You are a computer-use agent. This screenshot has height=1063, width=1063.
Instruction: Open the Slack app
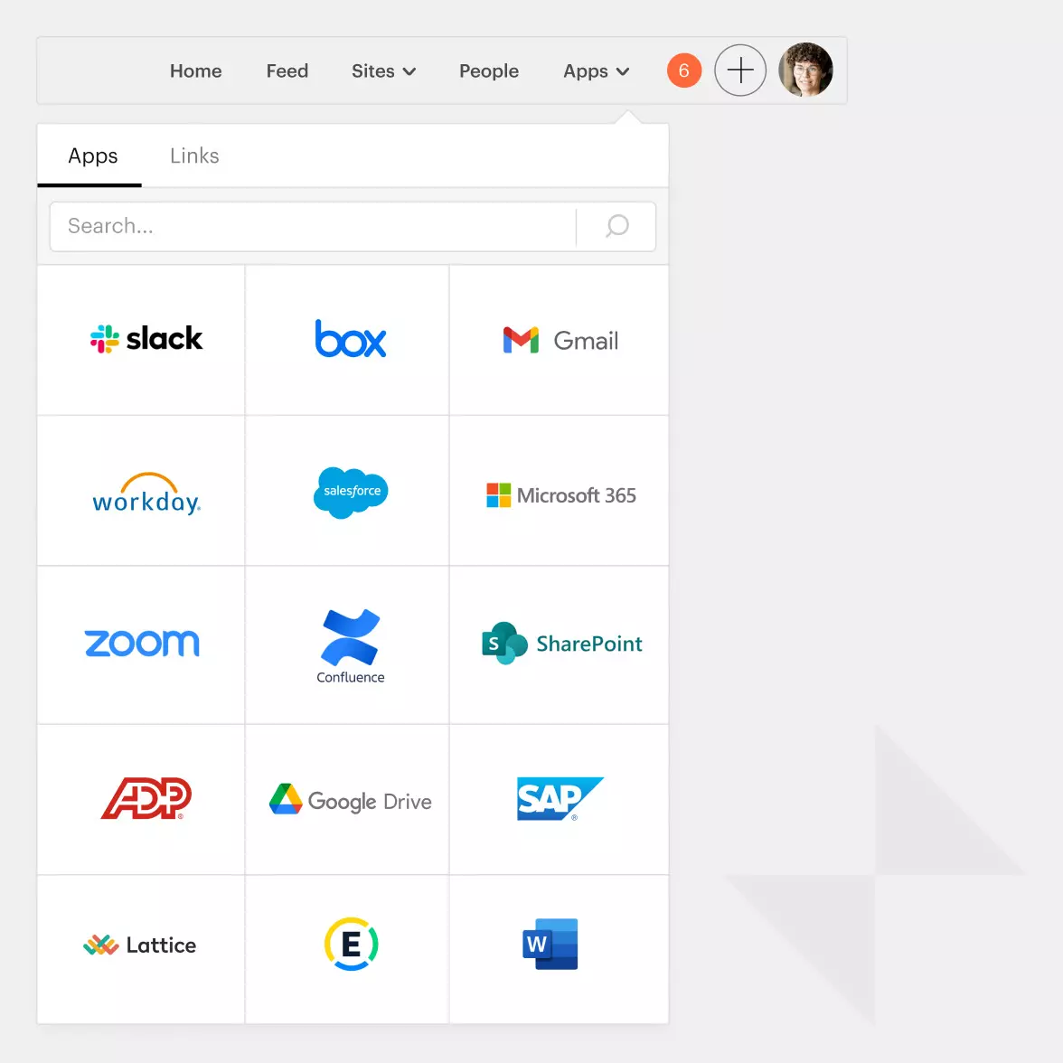[x=145, y=339]
